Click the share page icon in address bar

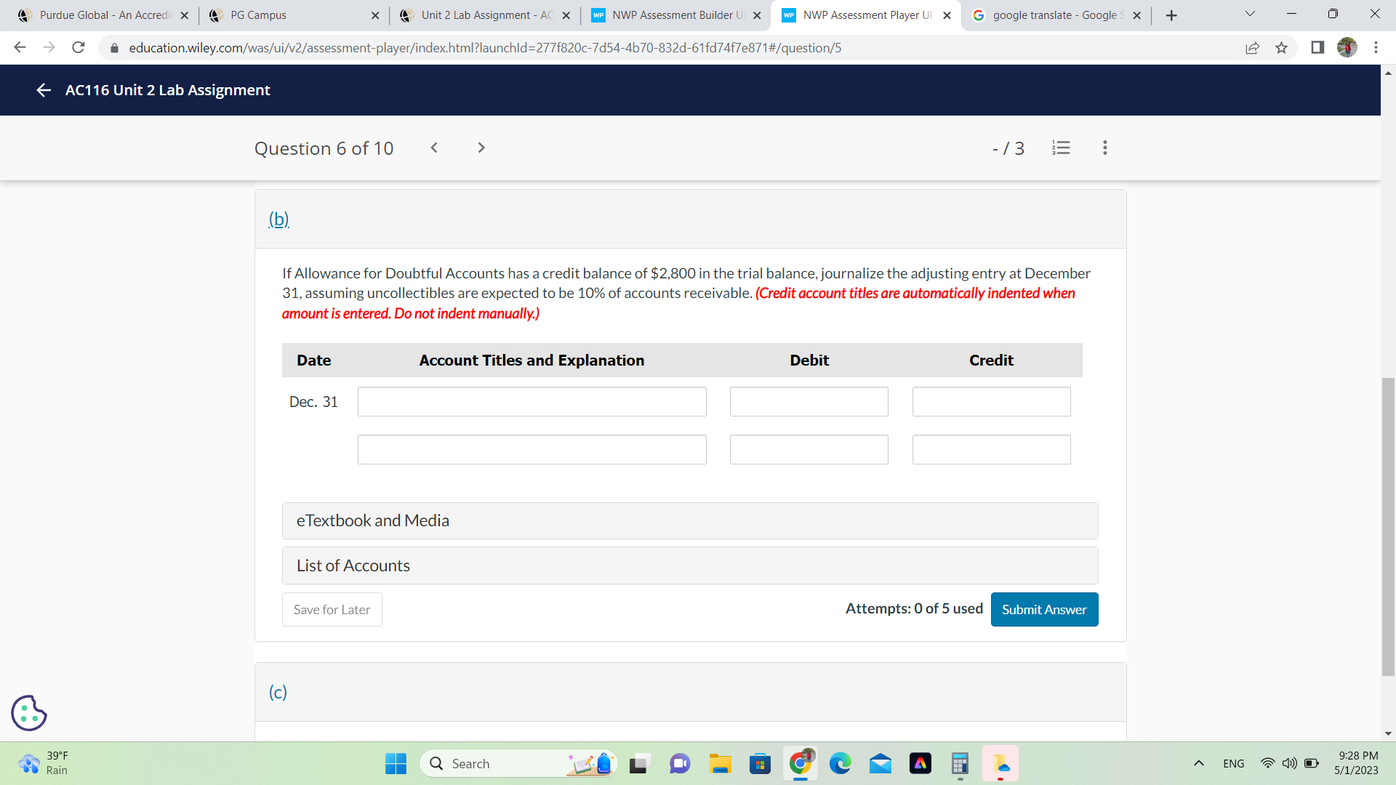coord(1252,48)
